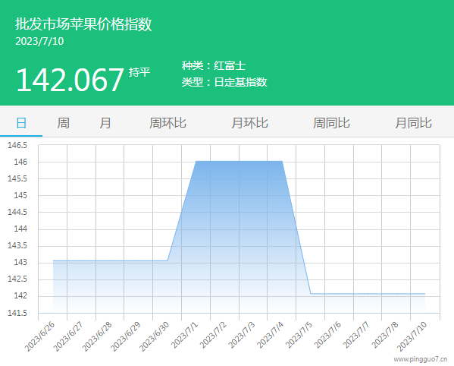454x366 pixels.
Task: Click the 2023/7/5 axis date label
Action: point(299,335)
